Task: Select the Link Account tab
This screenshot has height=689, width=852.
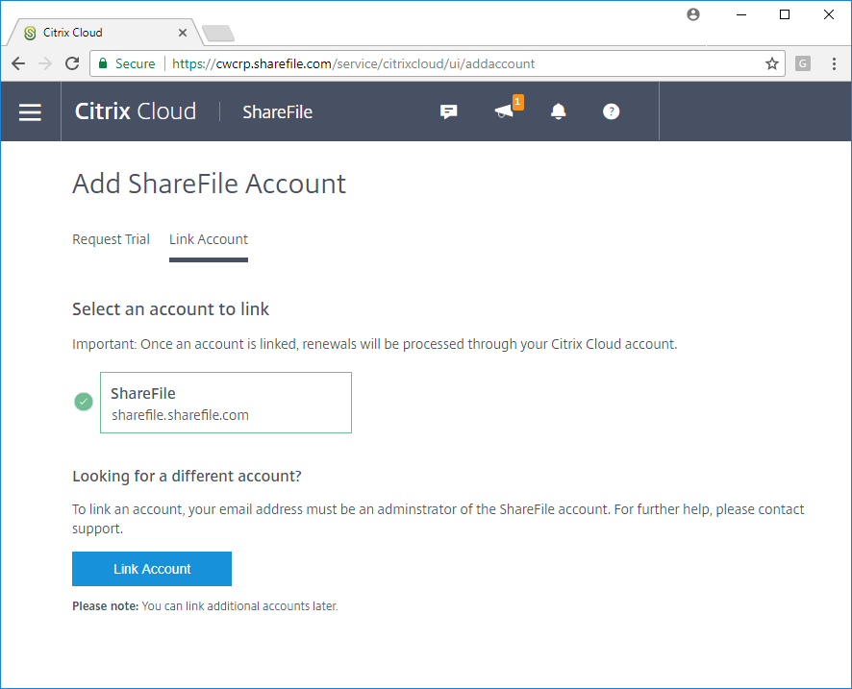Action: click(x=209, y=239)
